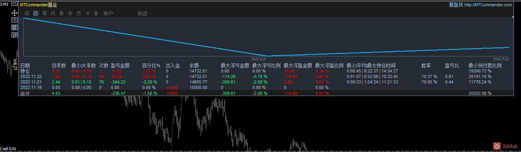Viewport: 521px width, 152px height.
Task: Select the 胜率 column header
Action: click(x=426, y=65)
